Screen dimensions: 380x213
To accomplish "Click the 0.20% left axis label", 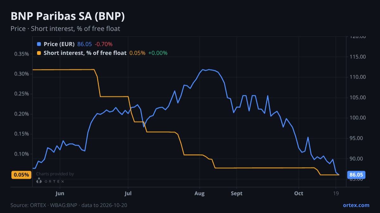I will point(22,114).
